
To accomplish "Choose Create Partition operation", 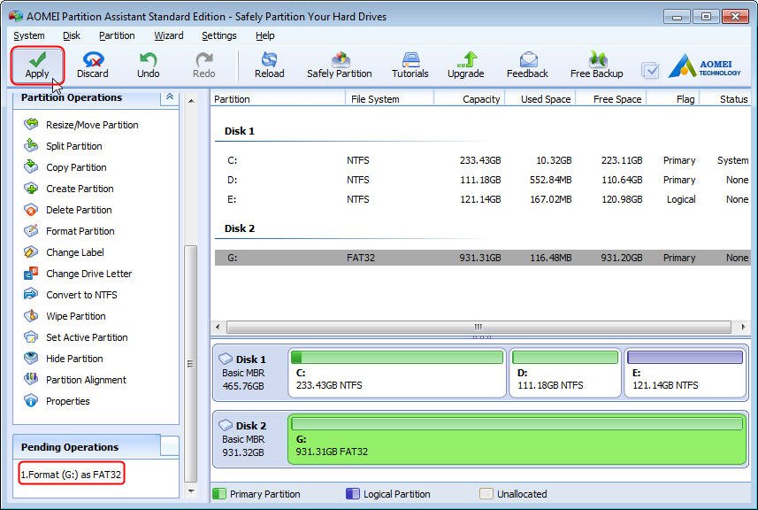I will click(x=69, y=189).
